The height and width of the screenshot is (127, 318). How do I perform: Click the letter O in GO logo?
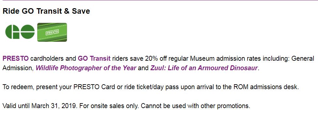pyautogui.click(x=27, y=32)
